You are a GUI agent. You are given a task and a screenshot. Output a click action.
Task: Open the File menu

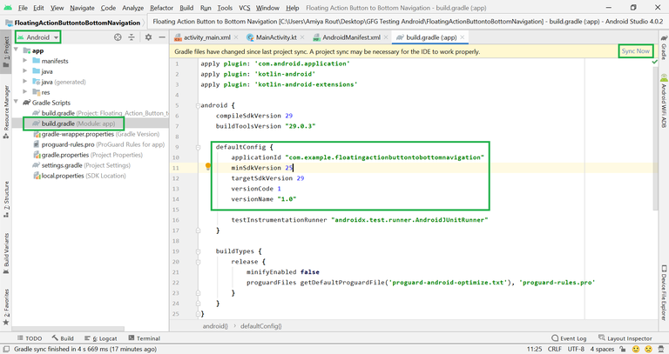23,8
